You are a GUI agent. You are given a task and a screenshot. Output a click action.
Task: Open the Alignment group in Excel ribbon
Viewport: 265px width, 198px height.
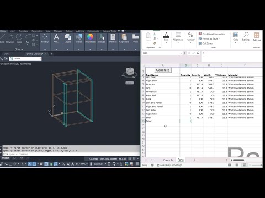[x=178, y=37]
